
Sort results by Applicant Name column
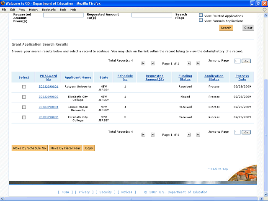[78, 77]
